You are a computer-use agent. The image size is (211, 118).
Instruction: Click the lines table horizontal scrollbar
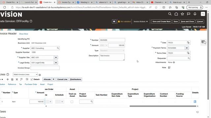pos(163,106)
